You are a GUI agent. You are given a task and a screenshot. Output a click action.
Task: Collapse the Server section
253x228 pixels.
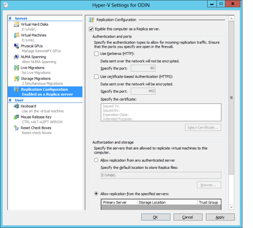(x=10, y=19)
